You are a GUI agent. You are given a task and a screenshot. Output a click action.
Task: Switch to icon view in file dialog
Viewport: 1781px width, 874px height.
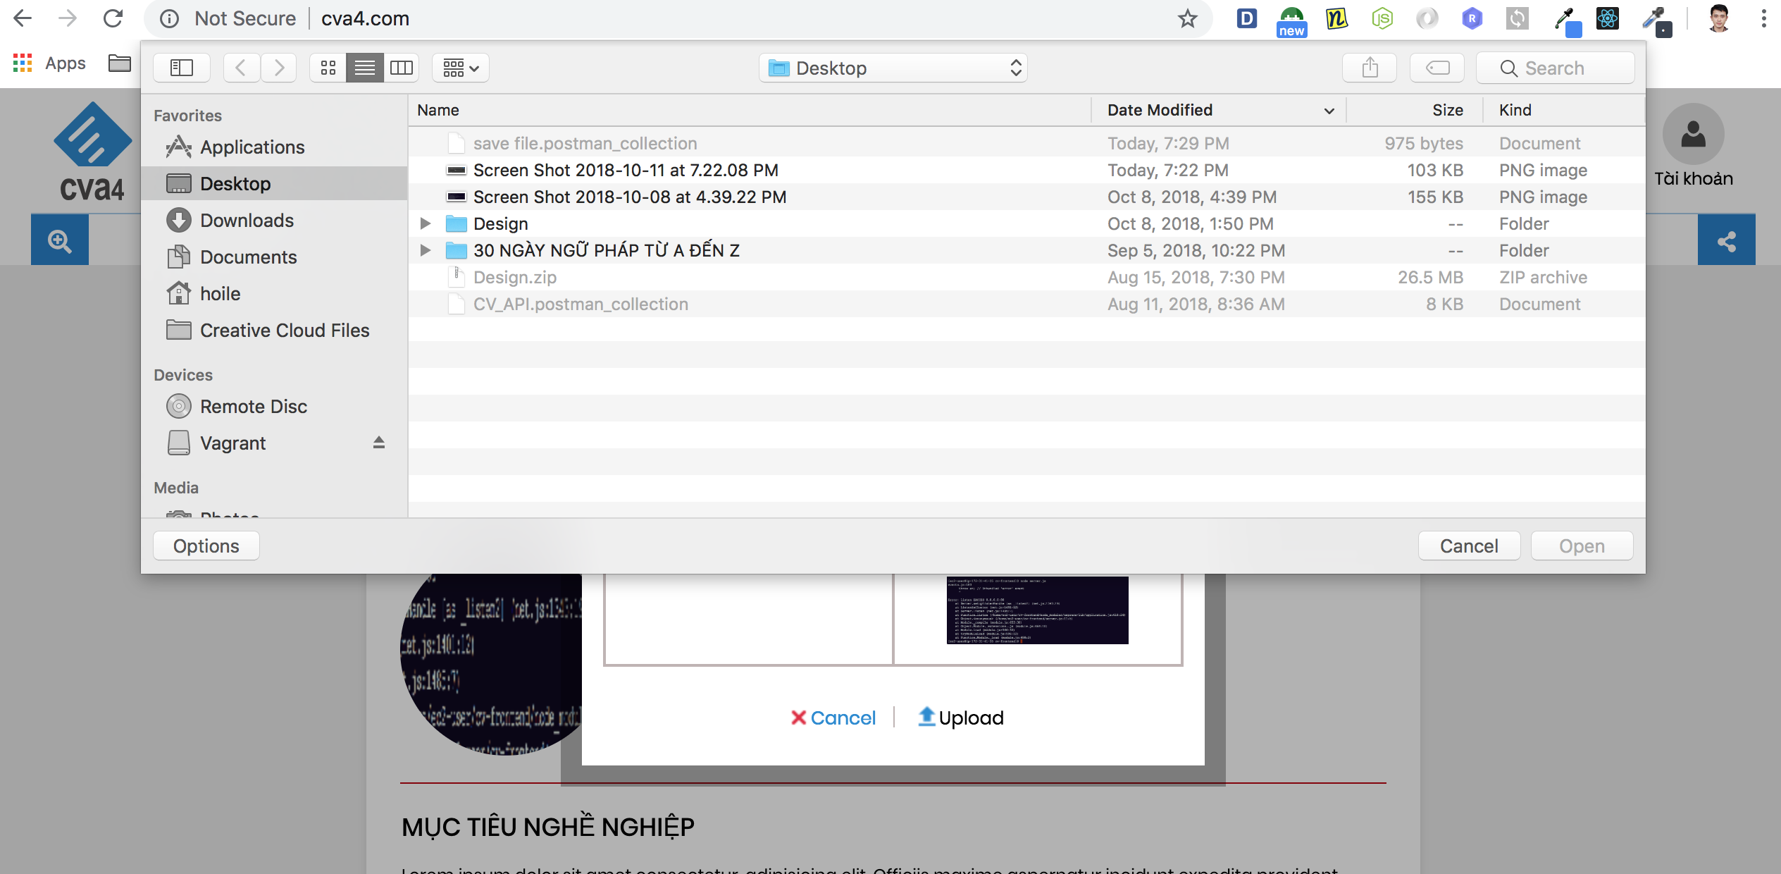click(328, 68)
